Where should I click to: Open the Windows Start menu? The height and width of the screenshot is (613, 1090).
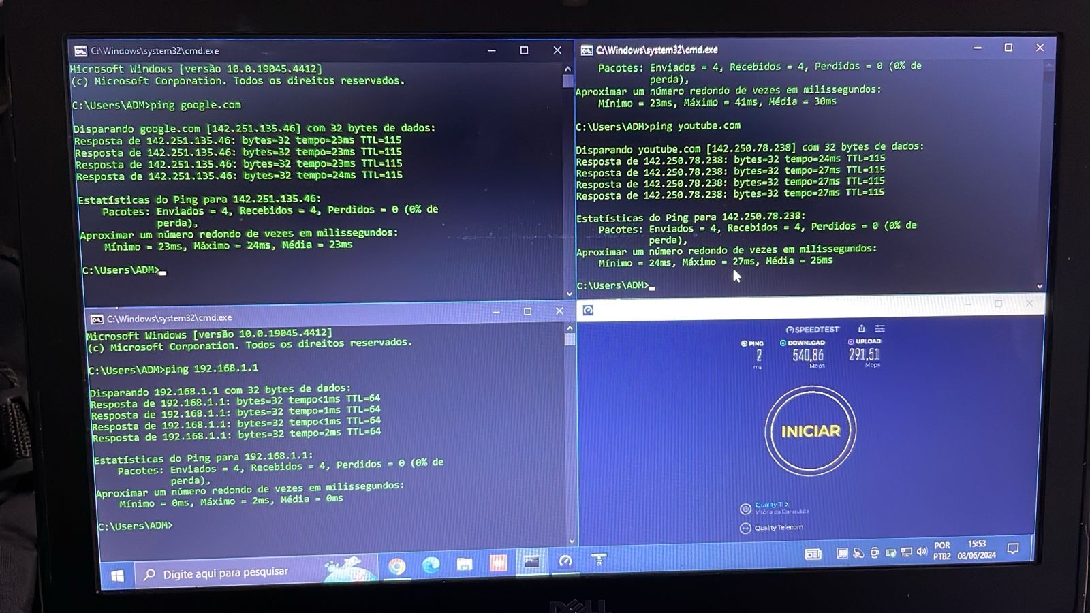click(x=117, y=576)
